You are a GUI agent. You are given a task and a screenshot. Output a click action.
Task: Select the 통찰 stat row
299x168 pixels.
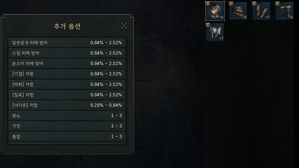point(67,136)
